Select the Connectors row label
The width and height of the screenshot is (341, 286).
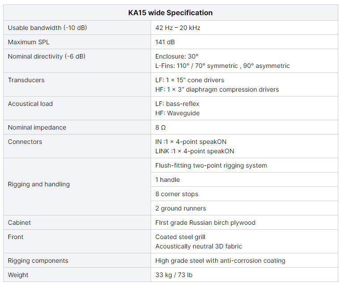coord(25,142)
